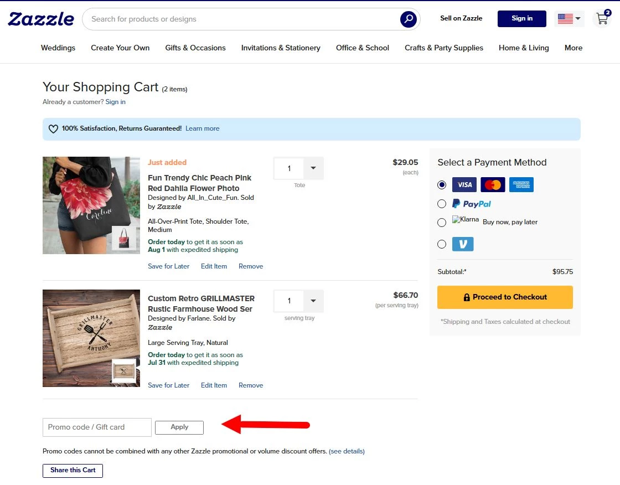Click the satisfaction guarantee heart icon

pyautogui.click(x=53, y=128)
